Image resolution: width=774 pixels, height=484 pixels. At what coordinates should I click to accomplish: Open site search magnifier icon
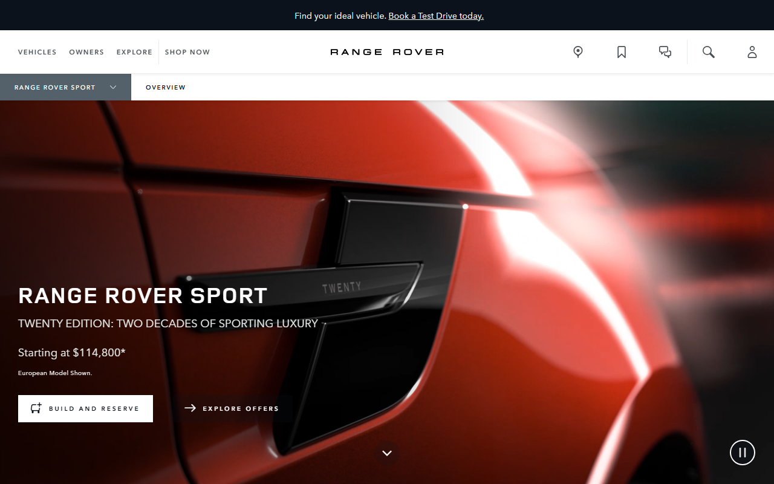(709, 52)
